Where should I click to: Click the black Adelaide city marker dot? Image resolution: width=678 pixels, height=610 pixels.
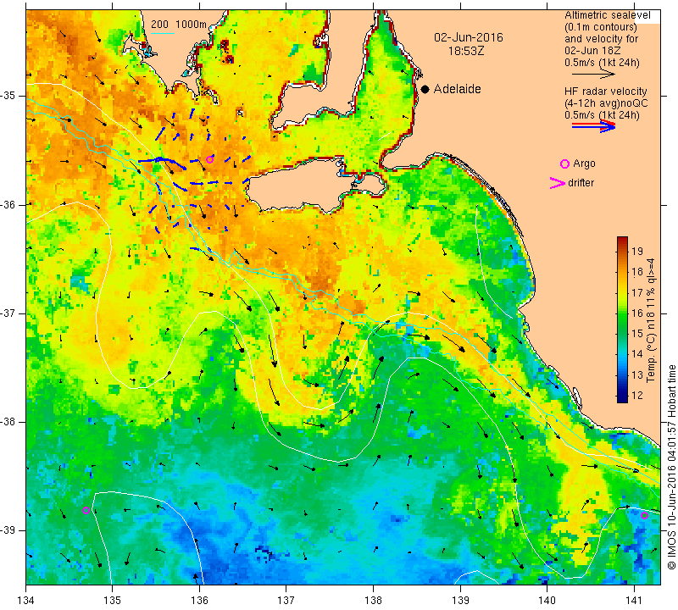click(425, 89)
